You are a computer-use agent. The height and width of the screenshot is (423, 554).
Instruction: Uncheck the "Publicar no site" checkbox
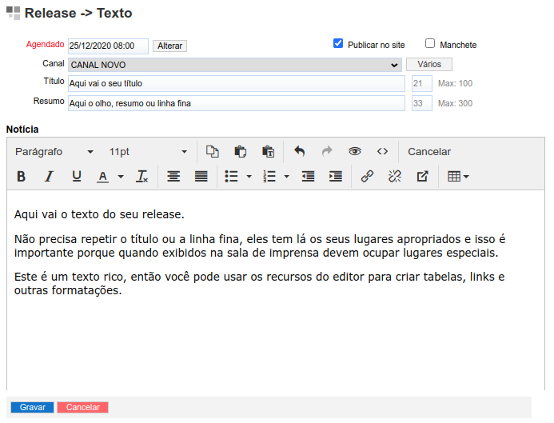[x=338, y=44]
